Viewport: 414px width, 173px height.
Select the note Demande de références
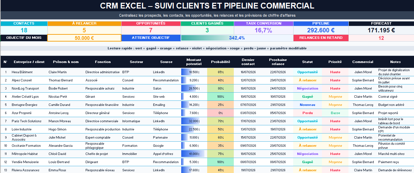(x=395, y=170)
